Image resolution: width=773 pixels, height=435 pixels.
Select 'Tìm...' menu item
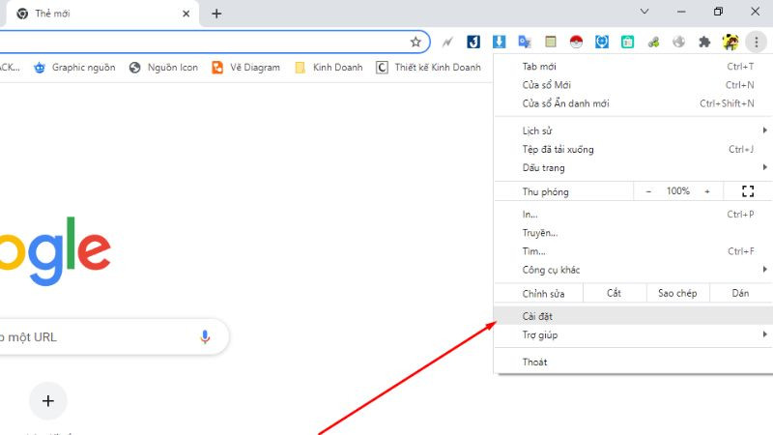tap(633, 251)
